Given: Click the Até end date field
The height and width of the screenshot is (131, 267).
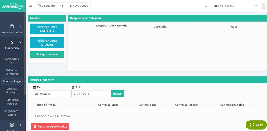Looking at the screenshot, I should [x=89, y=94].
